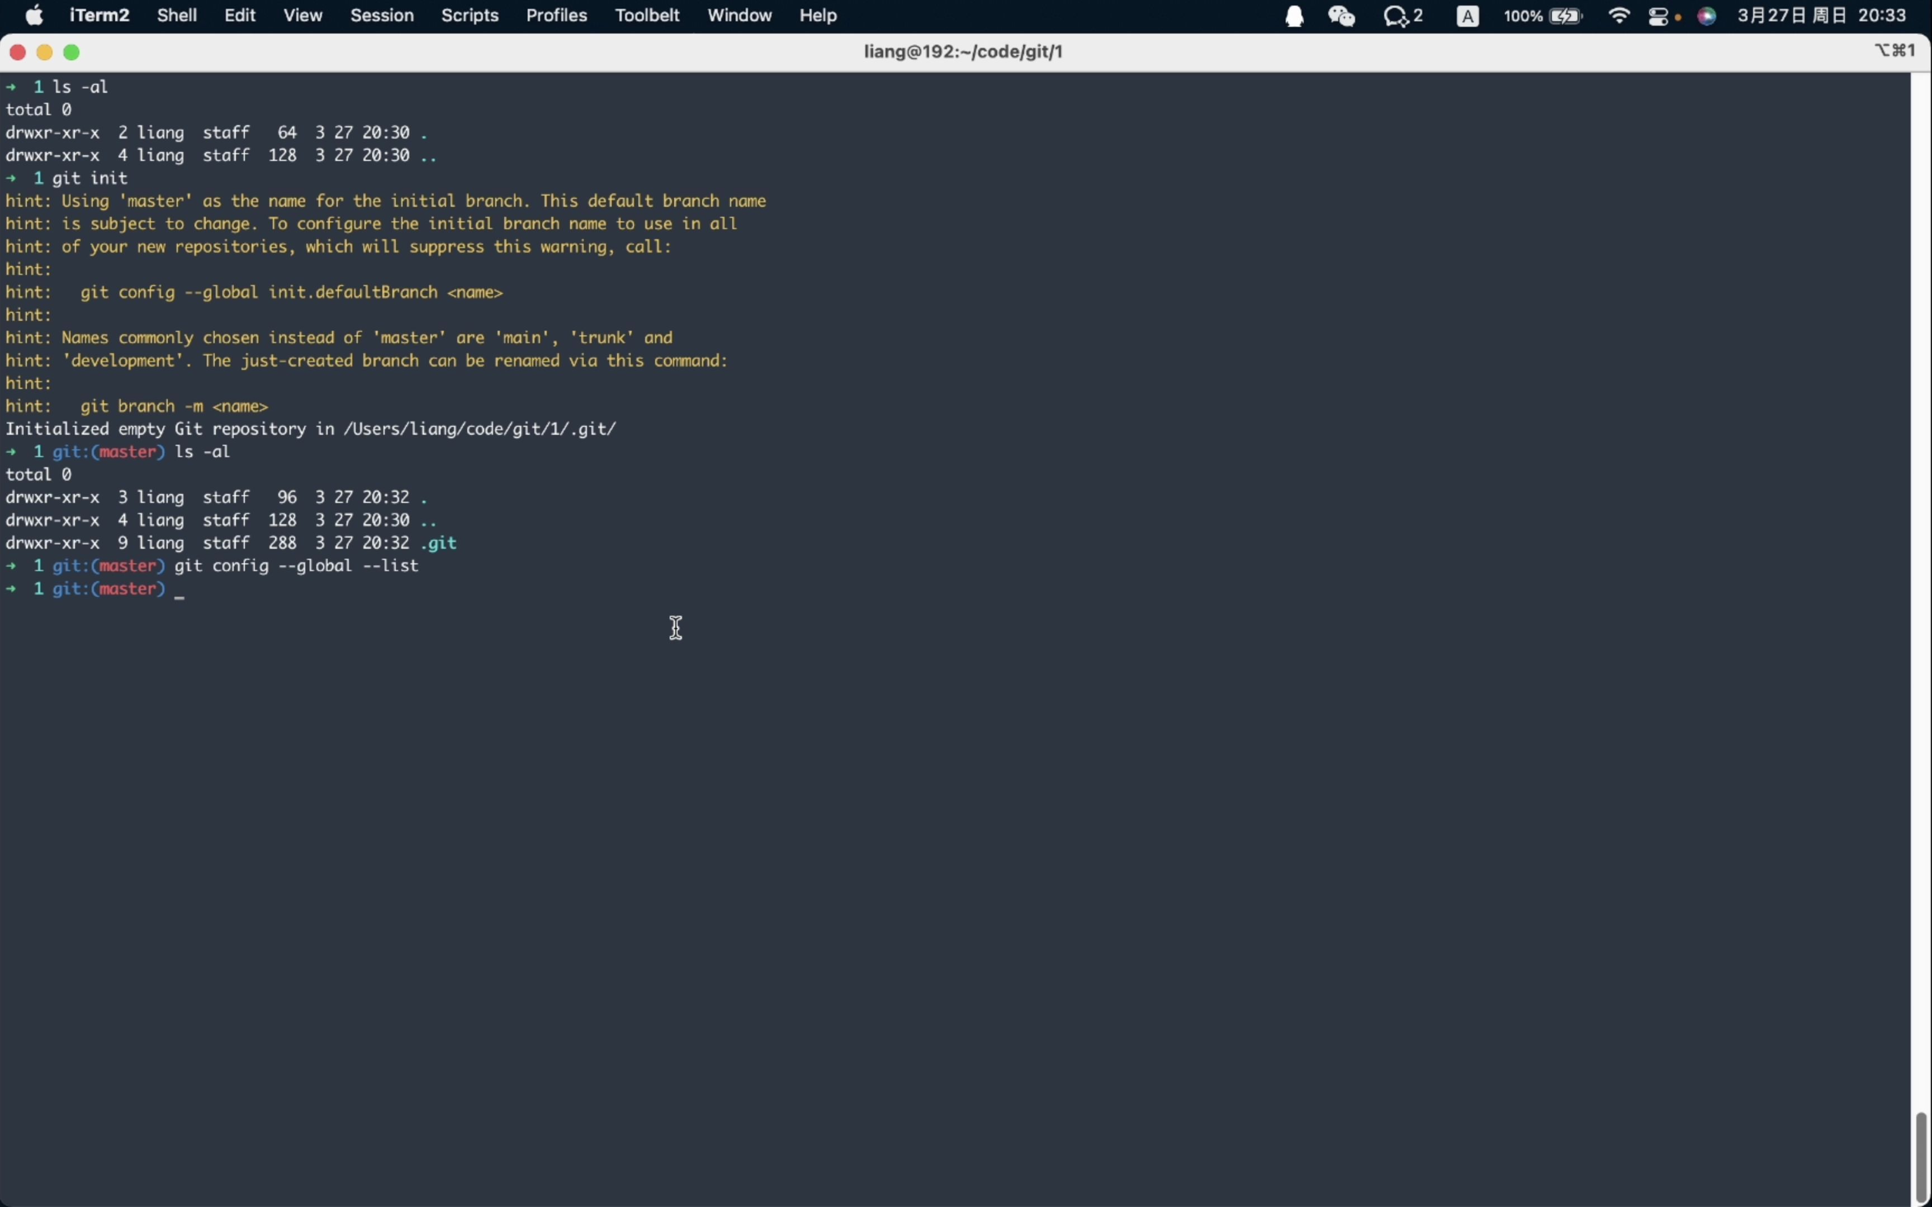1932x1207 pixels.
Task: Expand the Profiles menu
Action: [556, 16]
